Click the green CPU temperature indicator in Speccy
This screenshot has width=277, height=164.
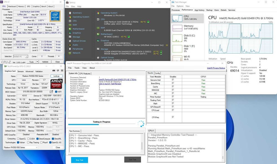[148, 22]
